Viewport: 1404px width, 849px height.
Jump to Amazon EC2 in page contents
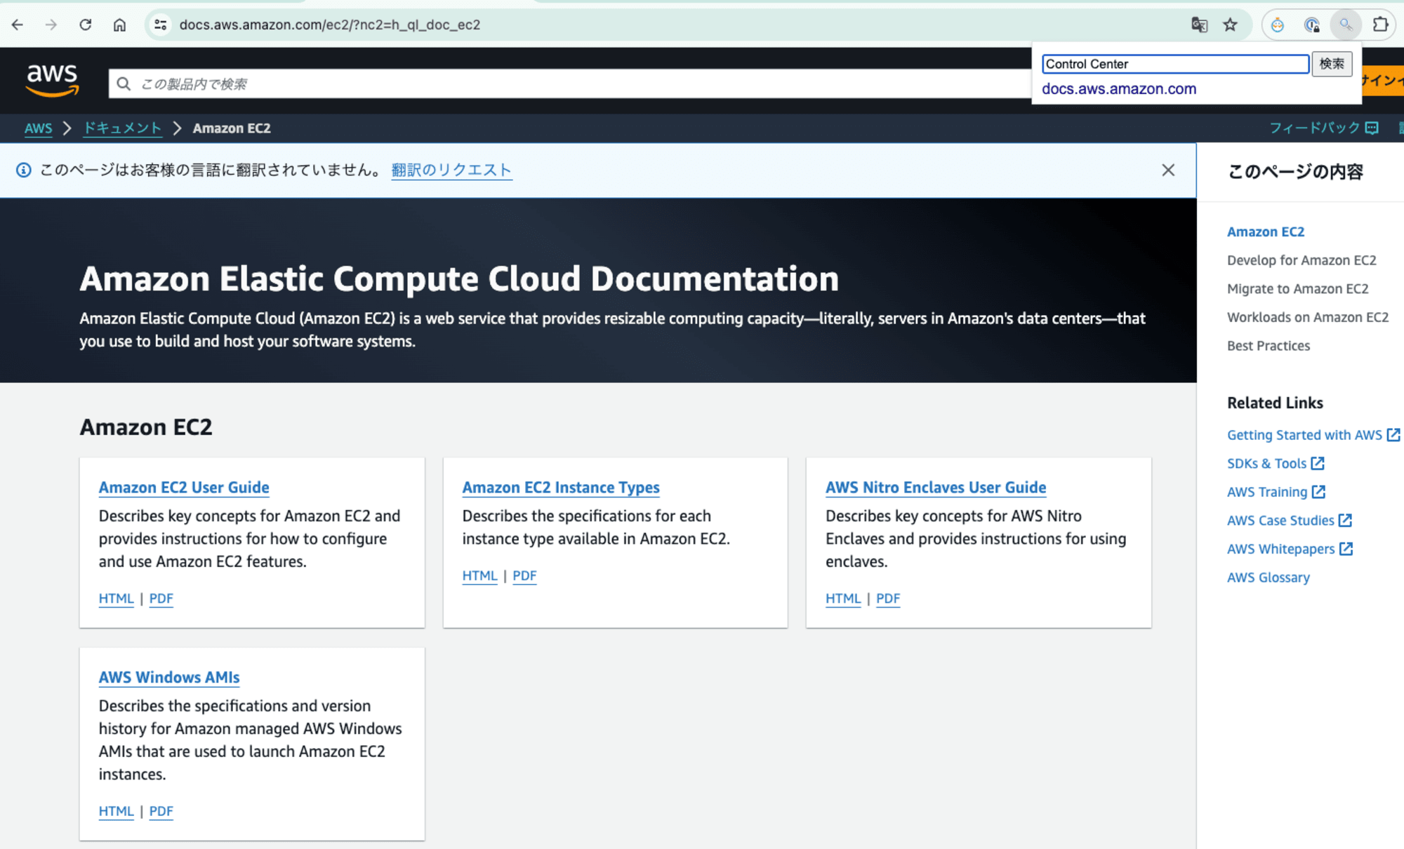pos(1266,232)
